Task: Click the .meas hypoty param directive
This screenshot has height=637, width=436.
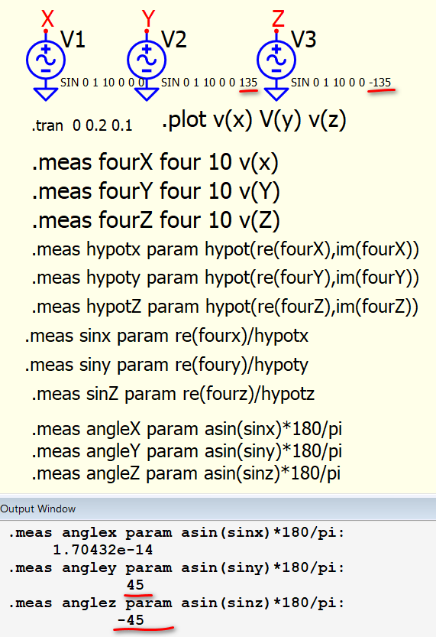Action: coord(225,278)
